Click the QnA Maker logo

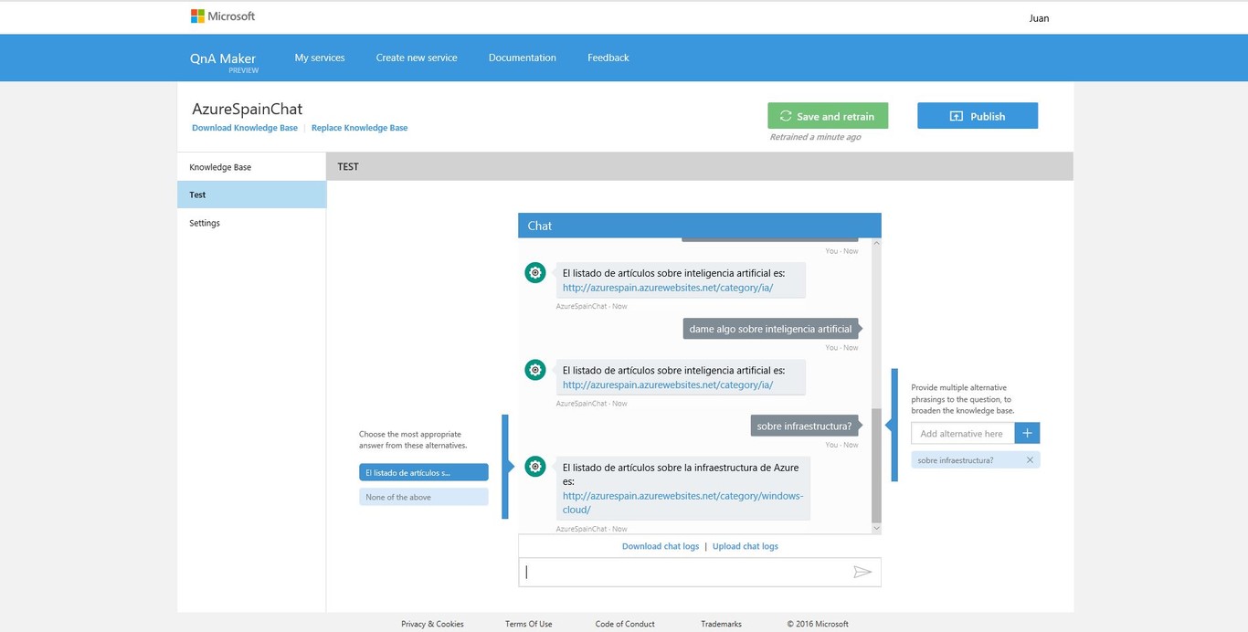click(x=223, y=57)
